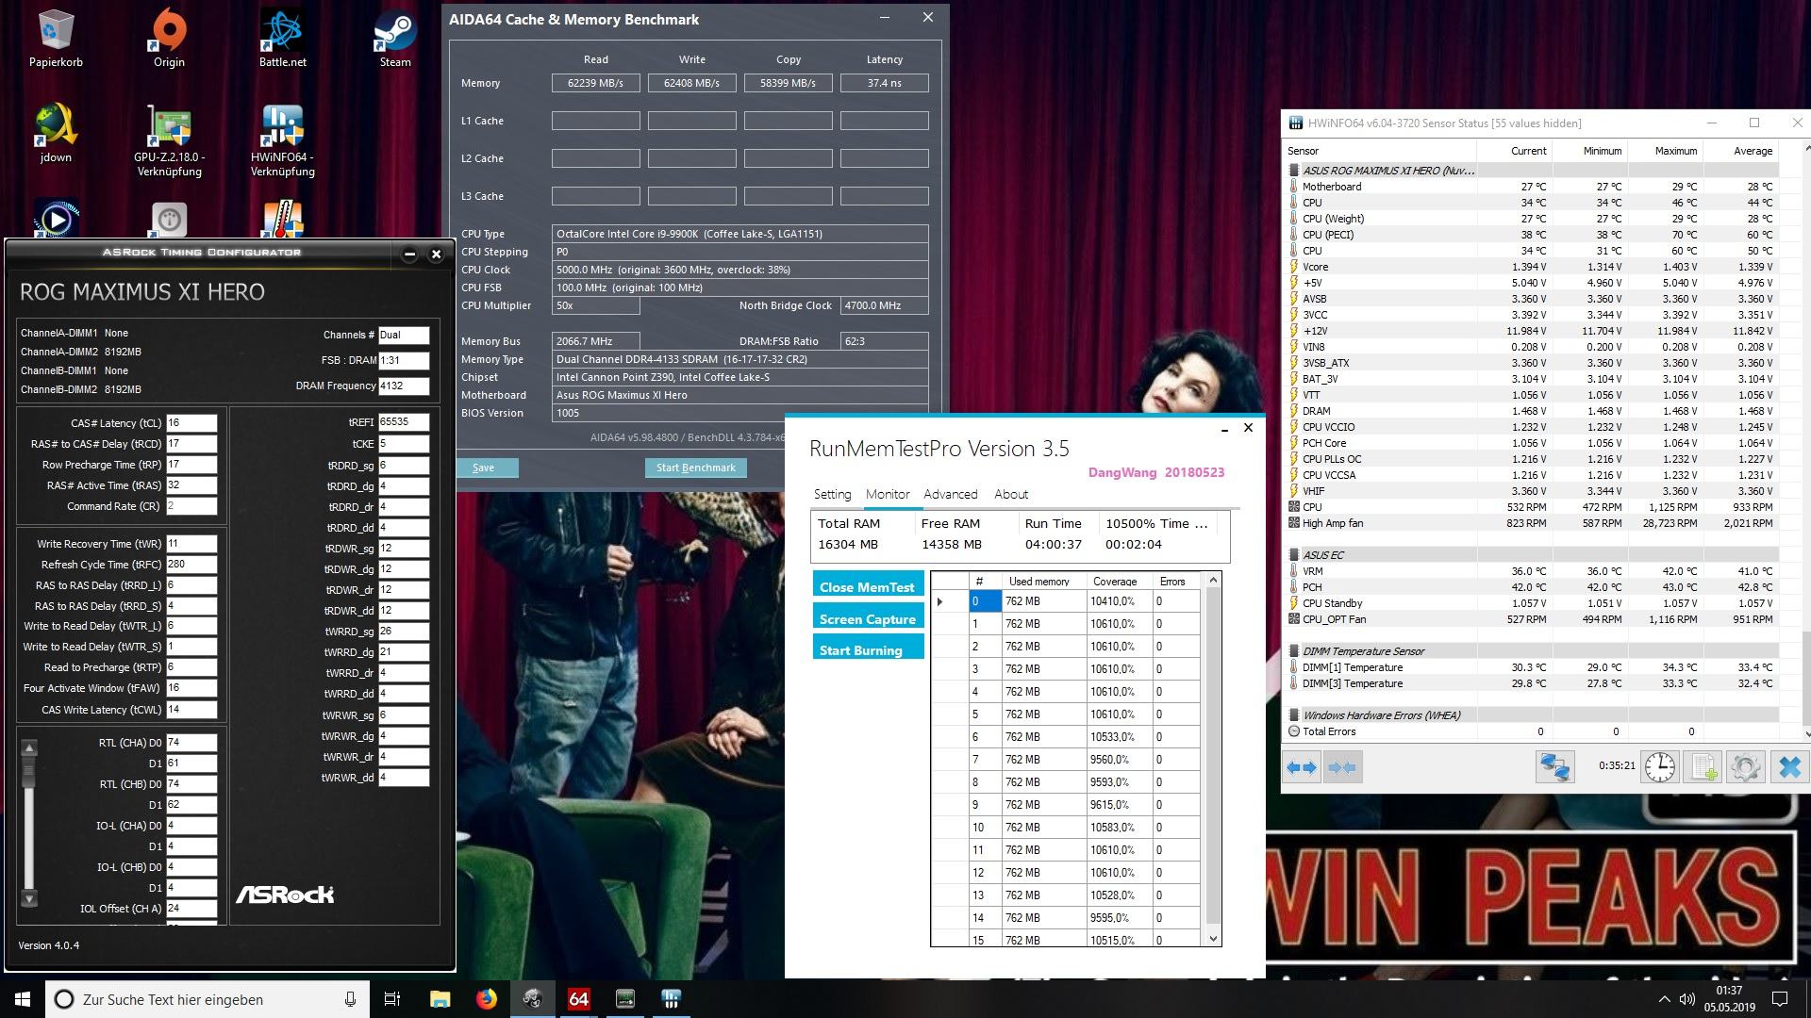Click the Refresh Cycle Time (tRFC) field
The width and height of the screenshot is (1811, 1018).
[191, 565]
